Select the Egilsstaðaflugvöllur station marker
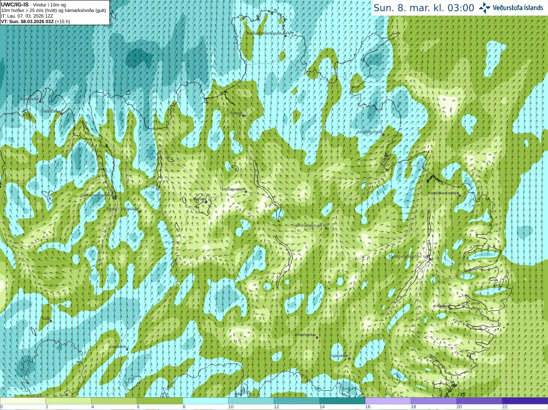 430,259
